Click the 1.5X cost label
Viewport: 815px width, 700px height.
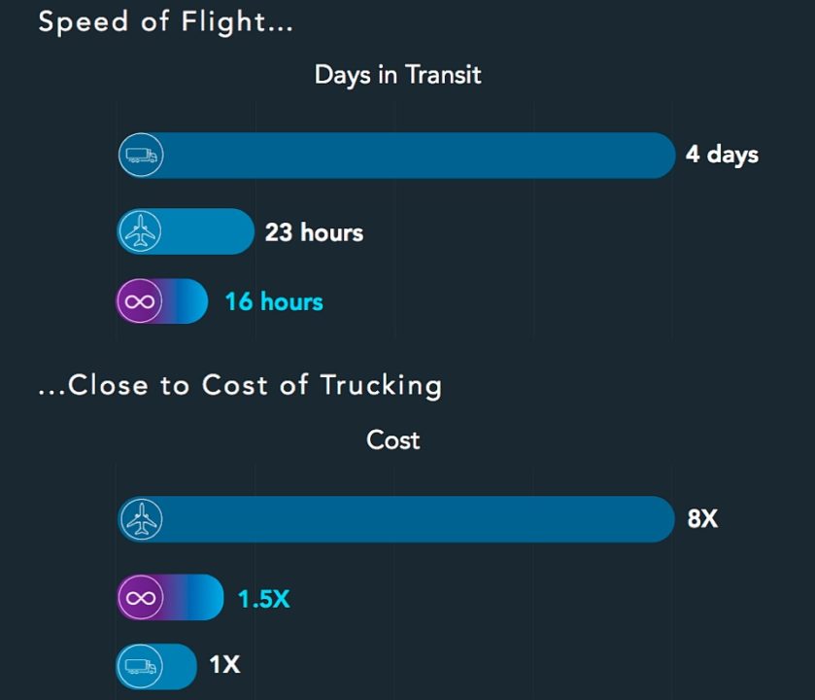pos(263,599)
